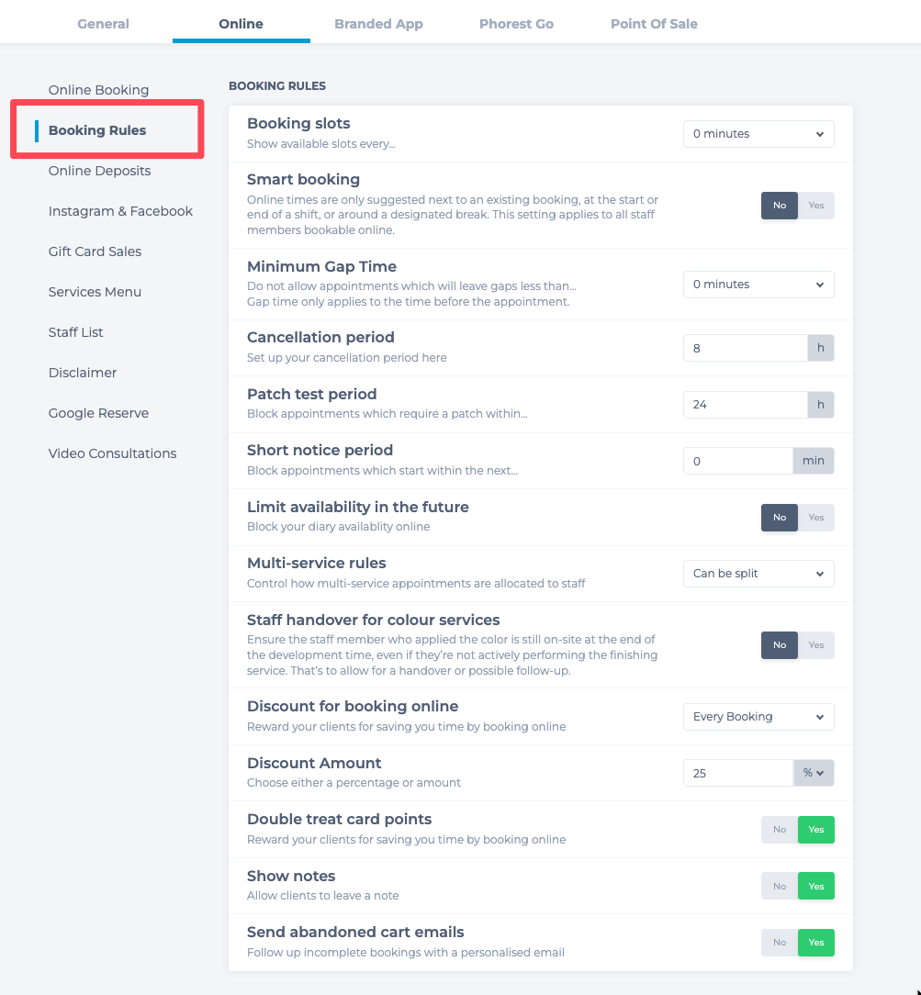The height and width of the screenshot is (995, 921).
Task: Open the Google Reserve section
Action: click(98, 413)
